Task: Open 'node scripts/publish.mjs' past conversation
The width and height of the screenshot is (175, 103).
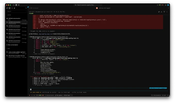Action: click(16, 53)
